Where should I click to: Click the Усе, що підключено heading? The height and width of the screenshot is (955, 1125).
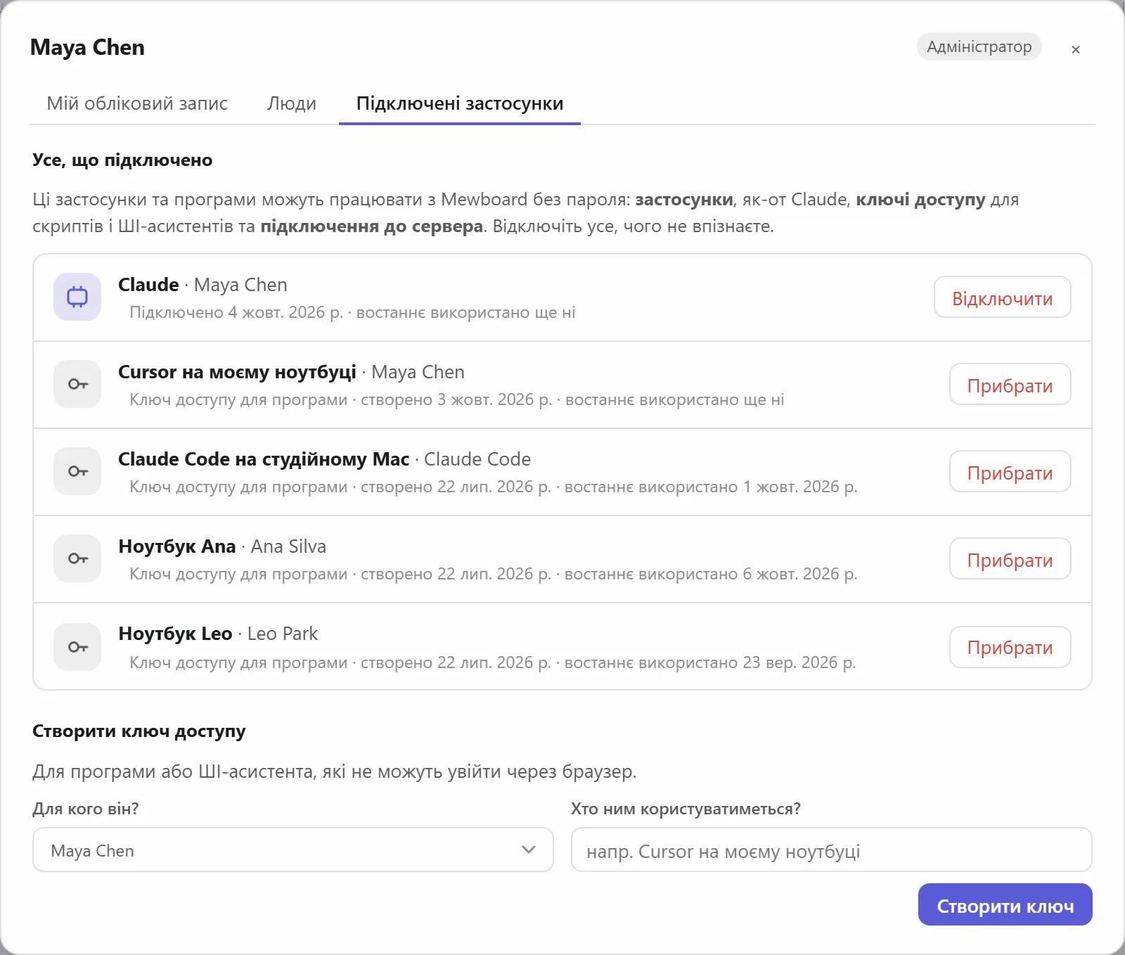point(122,160)
